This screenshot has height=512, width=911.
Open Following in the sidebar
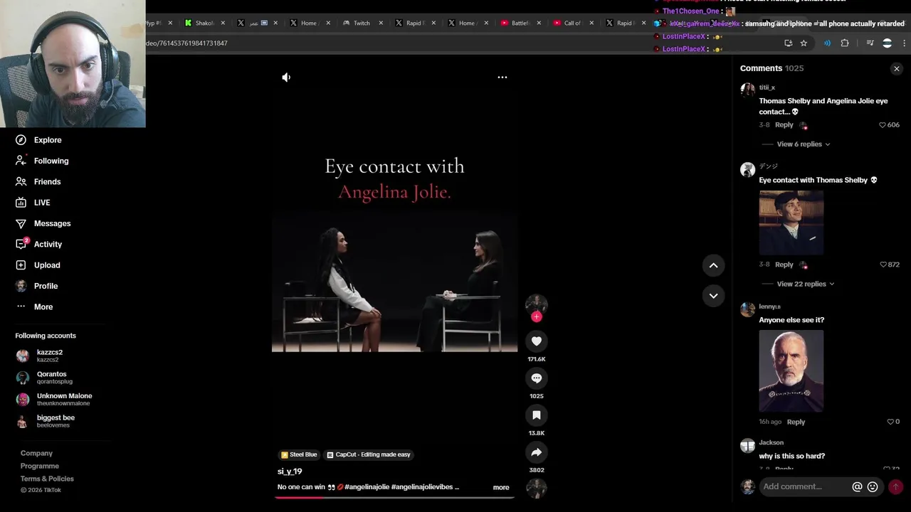51,161
